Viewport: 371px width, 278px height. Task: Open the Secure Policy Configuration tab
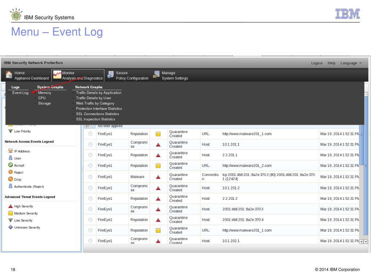[128, 75]
